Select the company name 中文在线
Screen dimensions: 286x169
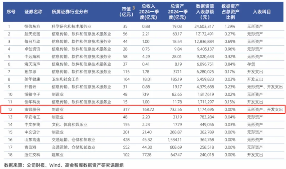tap(32, 125)
